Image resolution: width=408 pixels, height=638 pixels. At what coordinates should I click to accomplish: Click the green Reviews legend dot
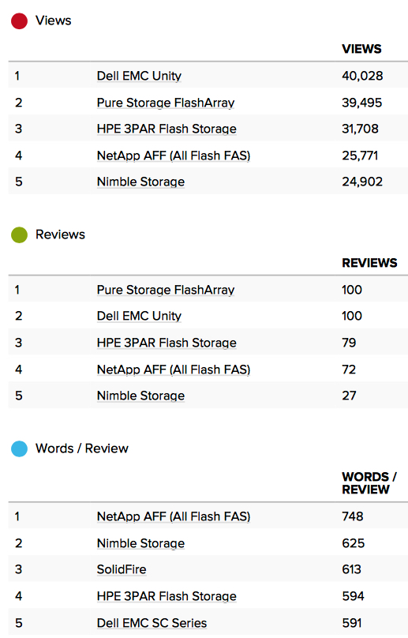click(19, 235)
